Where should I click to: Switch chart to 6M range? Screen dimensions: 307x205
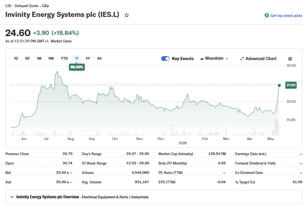tap(51, 59)
